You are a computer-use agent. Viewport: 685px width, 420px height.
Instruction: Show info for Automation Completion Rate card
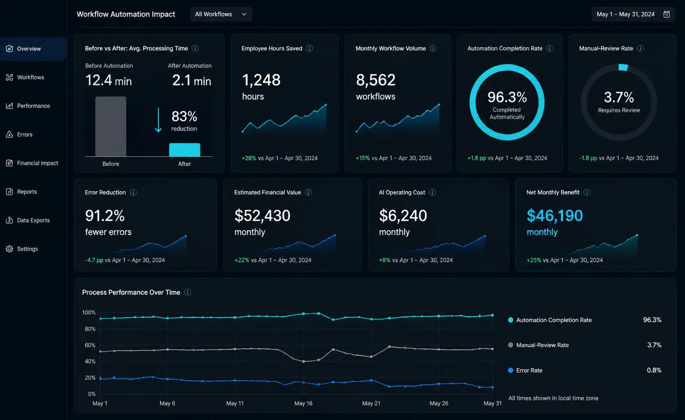click(x=549, y=48)
